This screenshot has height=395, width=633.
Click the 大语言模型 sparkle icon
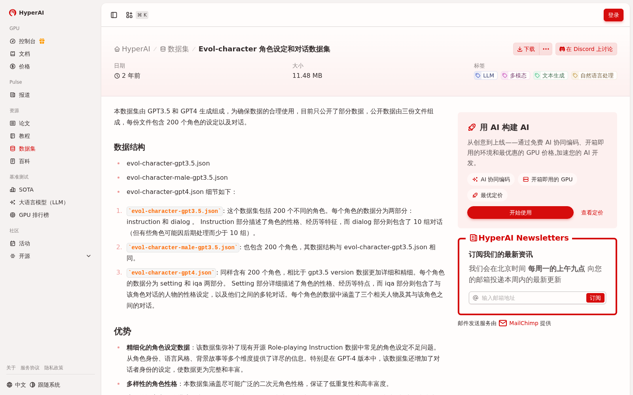point(13,202)
